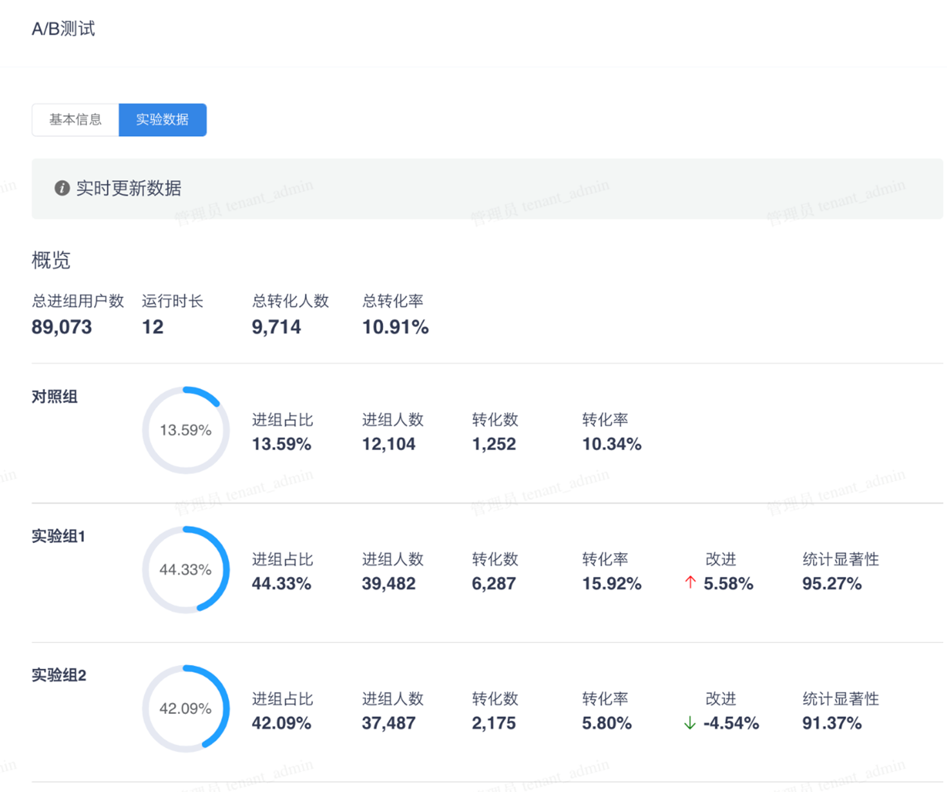The image size is (947, 792).
Task: Click the 13.59% donut chart for 对照组
Action: (186, 430)
